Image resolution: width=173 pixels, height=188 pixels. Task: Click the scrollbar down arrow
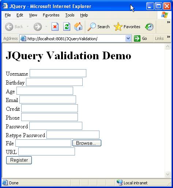pyautogui.click(x=168, y=174)
